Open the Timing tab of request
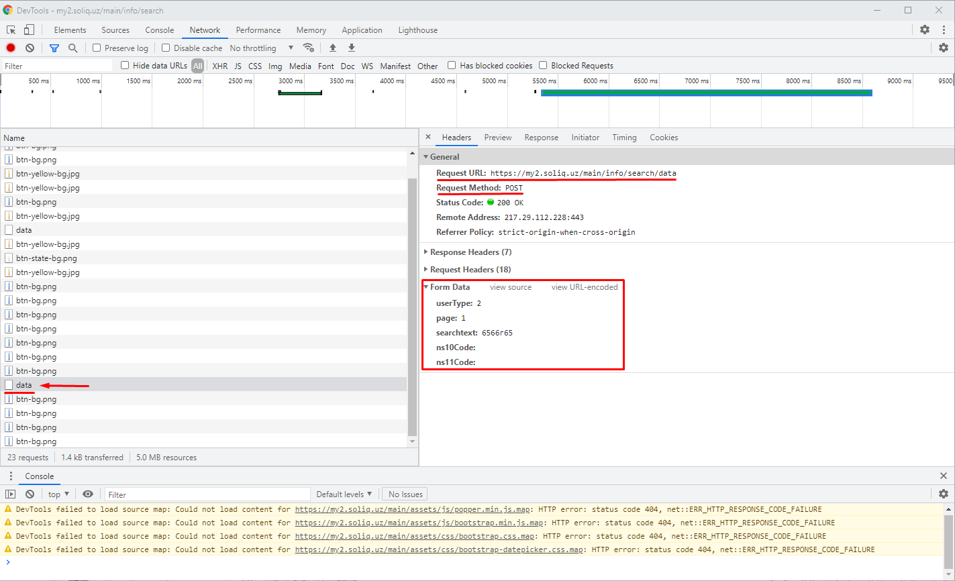 (624, 137)
